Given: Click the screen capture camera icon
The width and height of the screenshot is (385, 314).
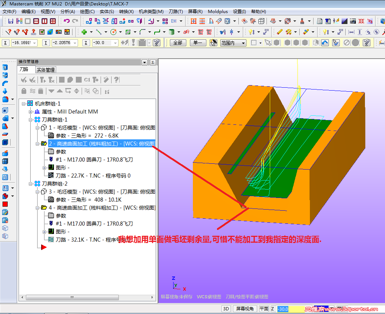Looking at the screenshot, I should click(353, 21).
